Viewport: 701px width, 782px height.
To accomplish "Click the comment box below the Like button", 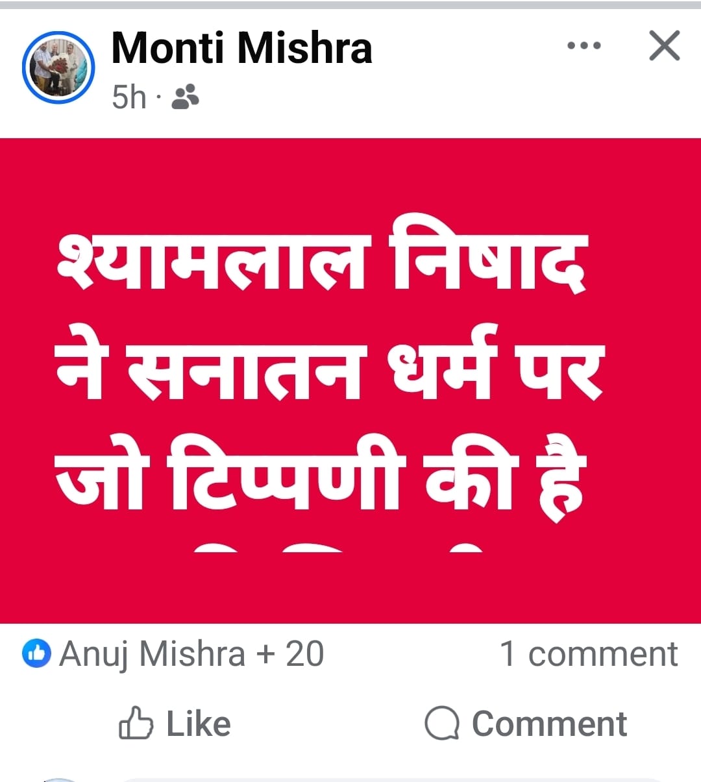I will click(x=389, y=779).
